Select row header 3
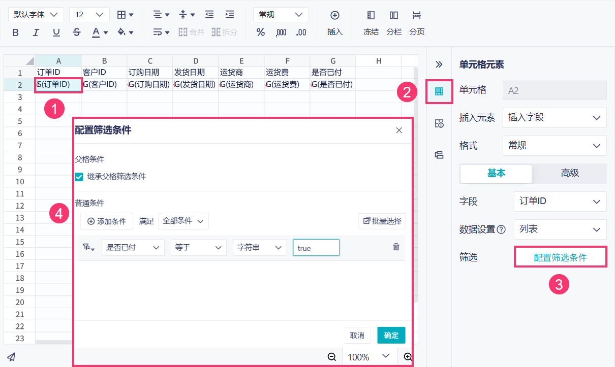Screen dimensions: 615x367 coord(20,96)
